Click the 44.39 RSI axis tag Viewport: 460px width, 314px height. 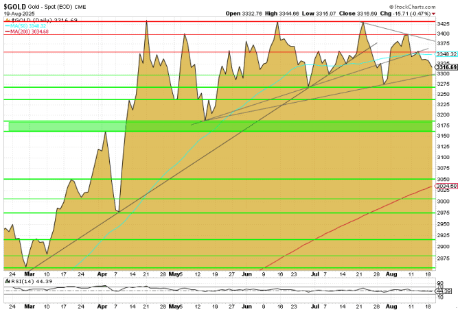(443, 291)
